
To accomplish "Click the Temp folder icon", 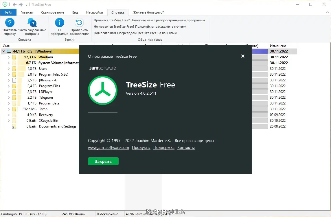I will [14, 109].
